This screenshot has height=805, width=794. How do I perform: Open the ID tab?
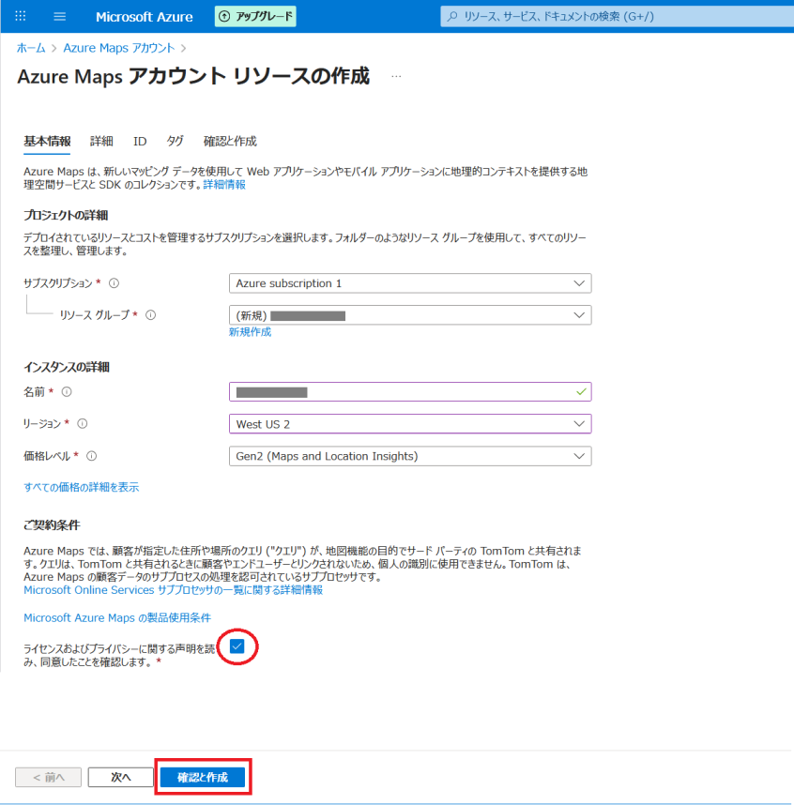[140, 141]
